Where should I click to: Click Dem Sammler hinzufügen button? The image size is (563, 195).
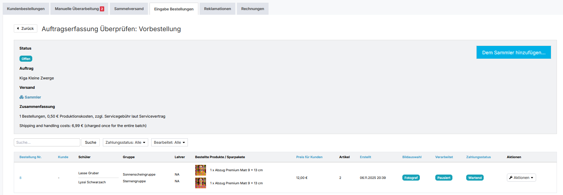pos(514,52)
